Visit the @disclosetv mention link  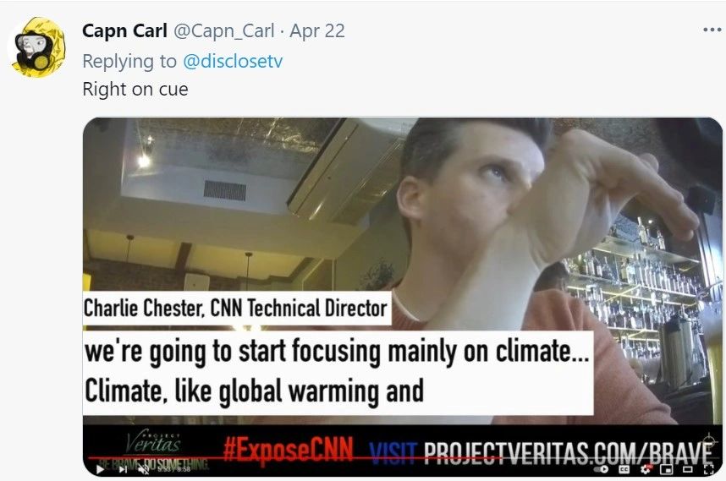[x=233, y=61]
